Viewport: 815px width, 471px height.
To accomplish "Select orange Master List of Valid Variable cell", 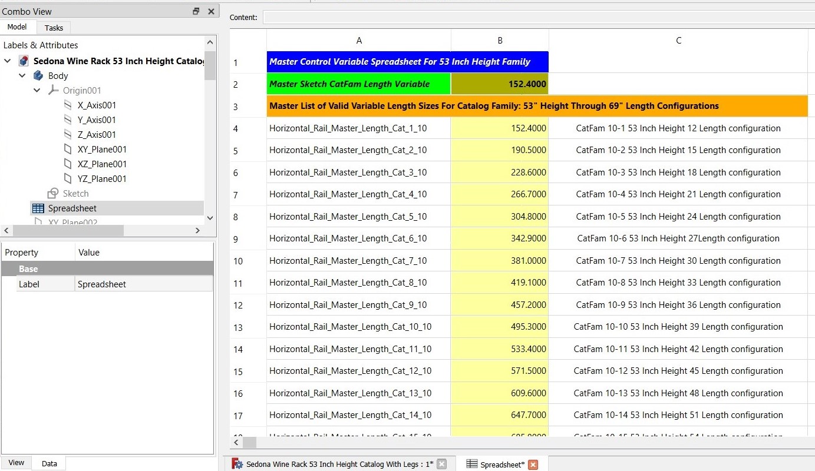I will pyautogui.click(x=537, y=106).
